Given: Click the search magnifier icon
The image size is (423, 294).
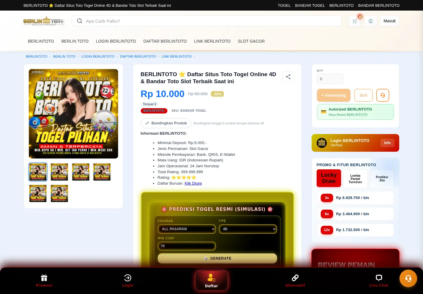Looking at the screenshot, I should [x=80, y=21].
